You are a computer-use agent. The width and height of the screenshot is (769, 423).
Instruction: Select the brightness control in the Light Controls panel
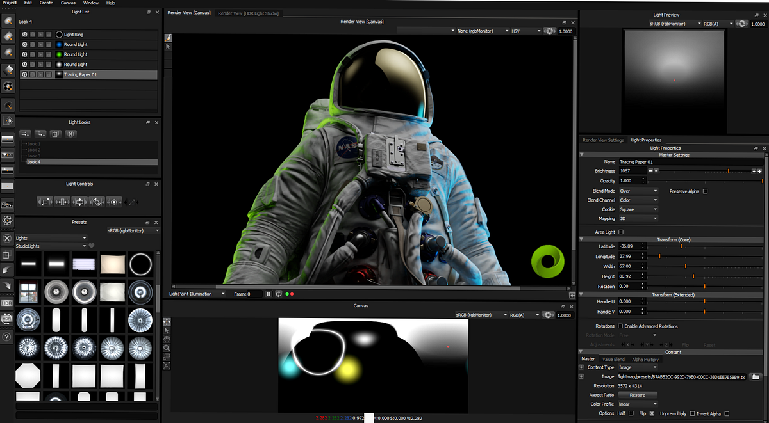pyautogui.click(x=115, y=202)
